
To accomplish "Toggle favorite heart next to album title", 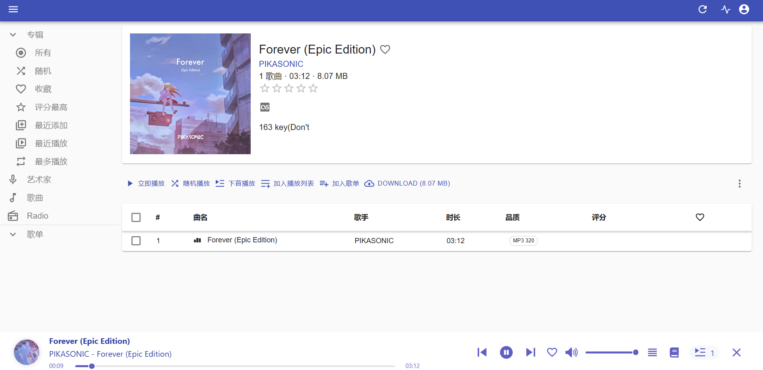I will 385,50.
